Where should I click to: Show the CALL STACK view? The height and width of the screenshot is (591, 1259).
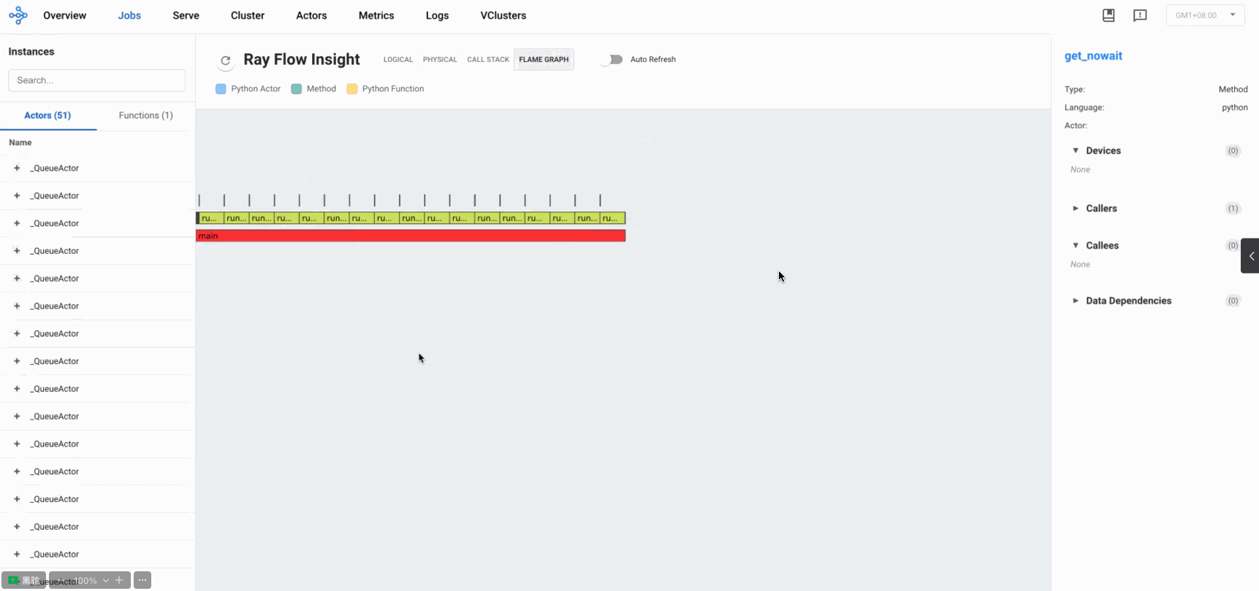(488, 60)
